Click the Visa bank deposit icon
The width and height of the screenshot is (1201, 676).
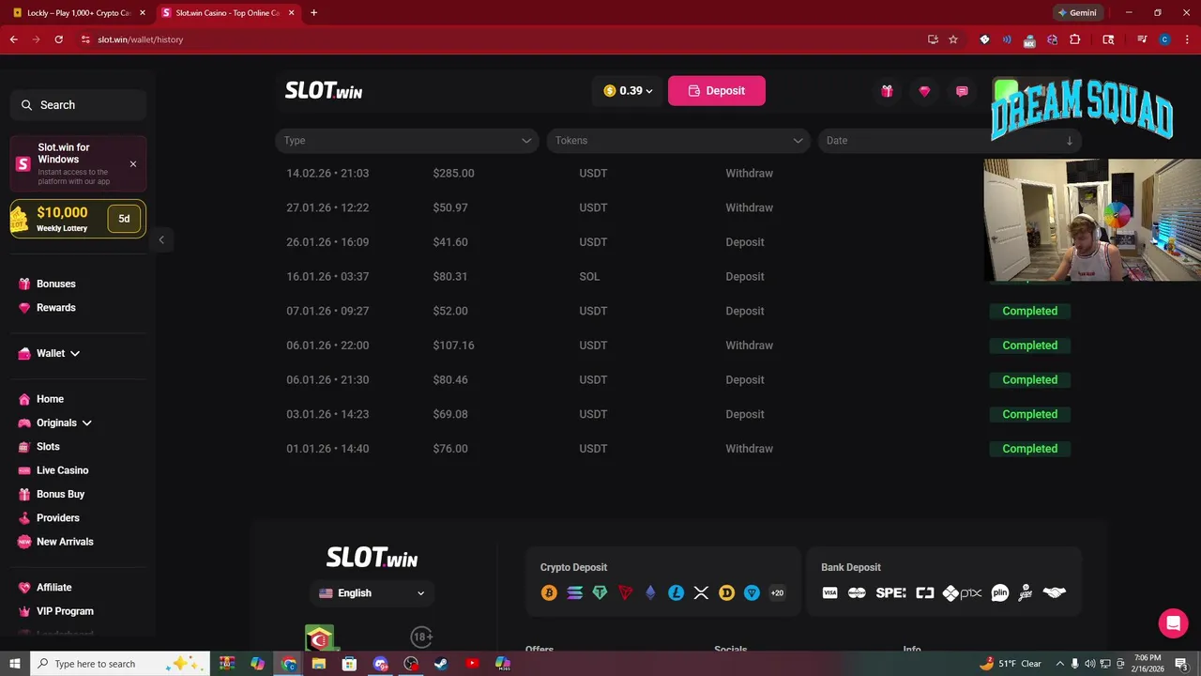pyautogui.click(x=829, y=592)
